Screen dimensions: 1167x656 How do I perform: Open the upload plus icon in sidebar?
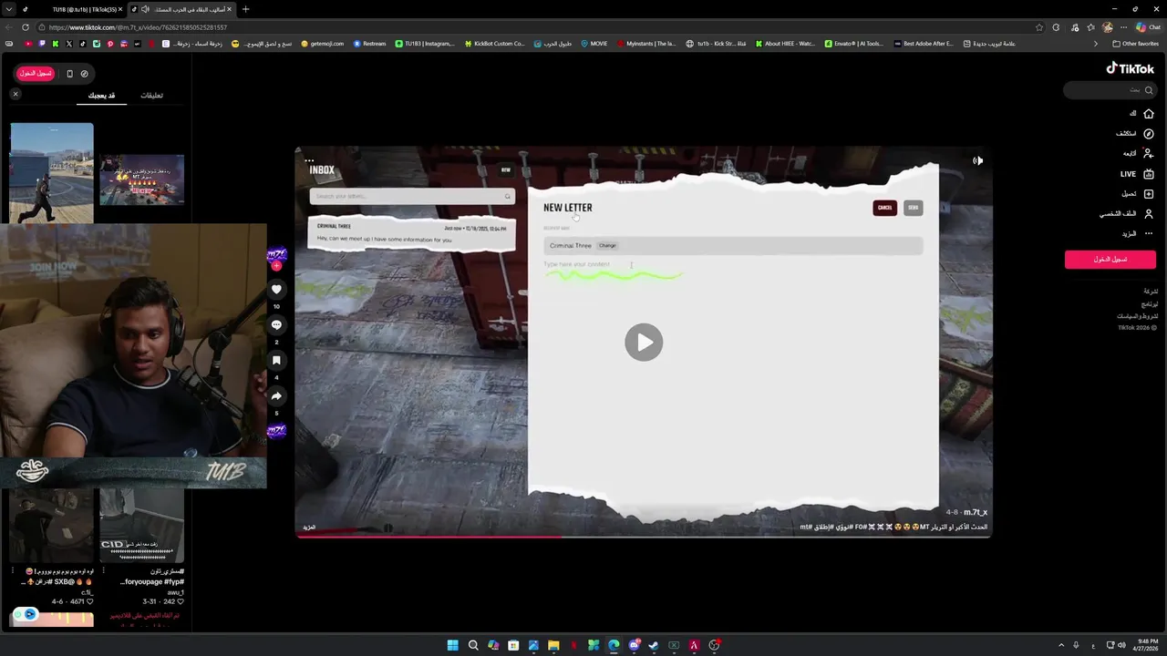point(1149,194)
